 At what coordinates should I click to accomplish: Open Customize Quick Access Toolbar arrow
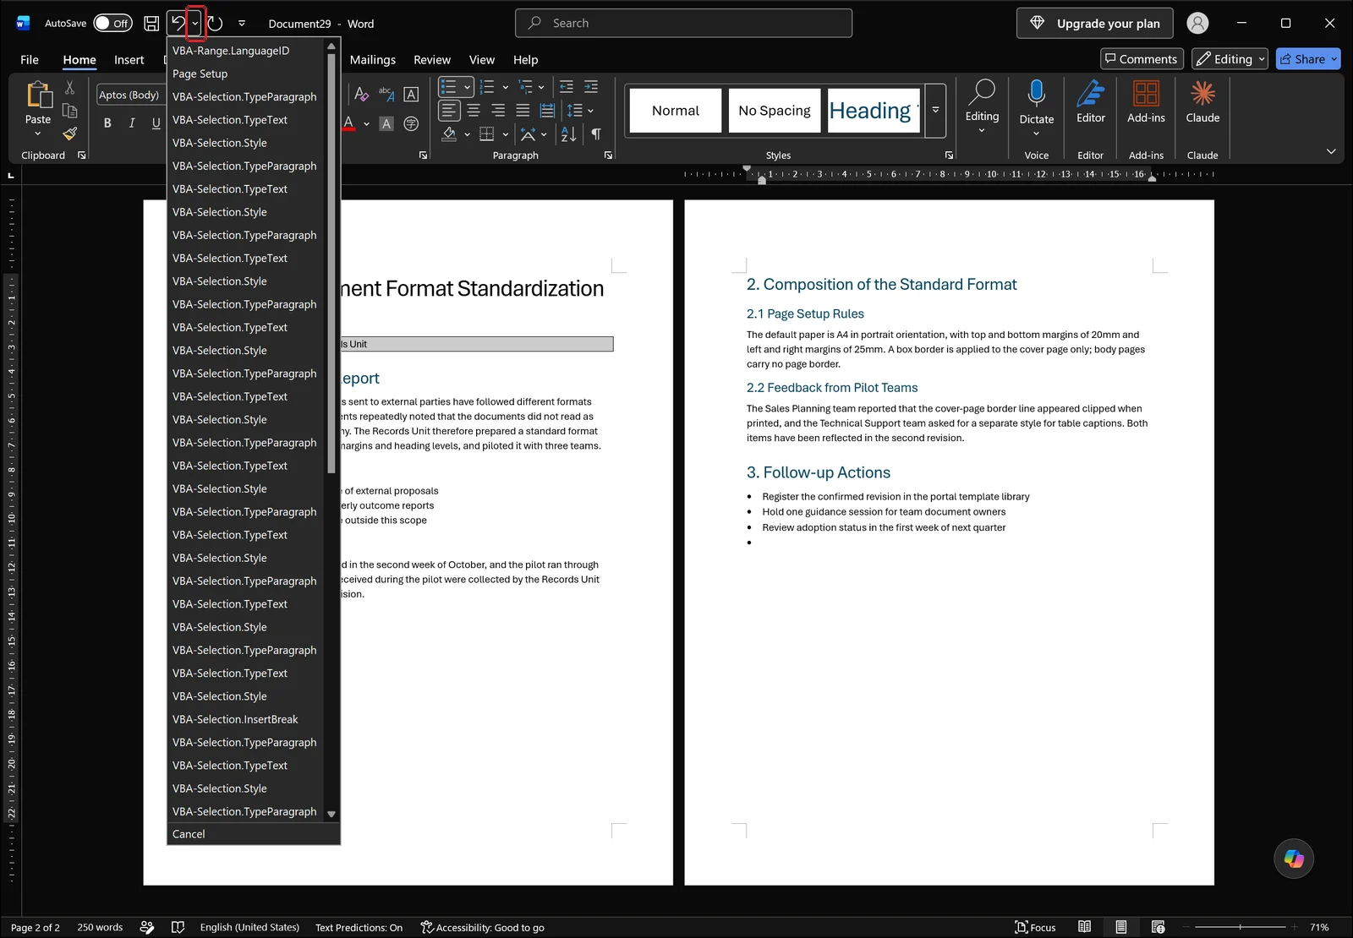[242, 24]
